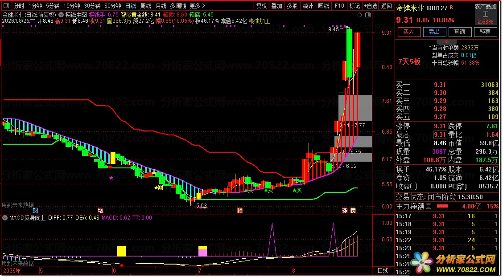Viewport: 503px width, 277px height.
Task: Switch to the 分时 intraday tab
Action: [x=19, y=6]
